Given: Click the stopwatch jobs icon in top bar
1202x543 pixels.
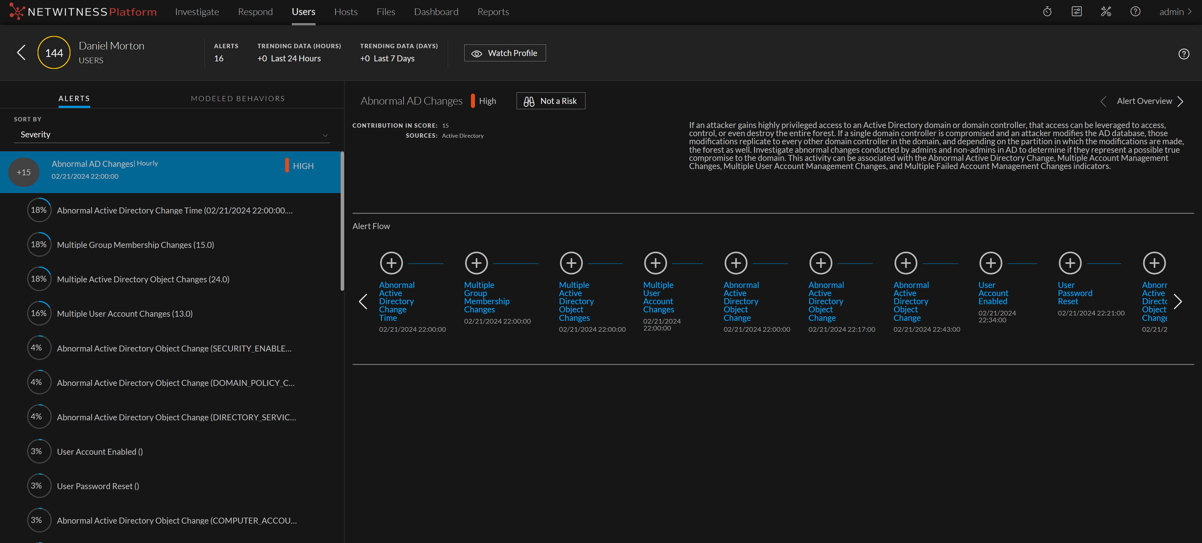Looking at the screenshot, I should (1047, 12).
